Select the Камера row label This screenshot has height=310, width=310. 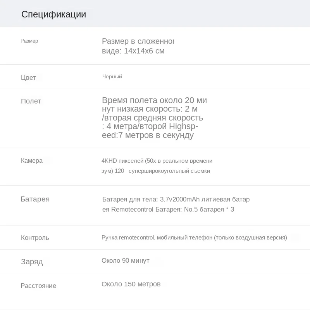pyautogui.click(x=32, y=161)
